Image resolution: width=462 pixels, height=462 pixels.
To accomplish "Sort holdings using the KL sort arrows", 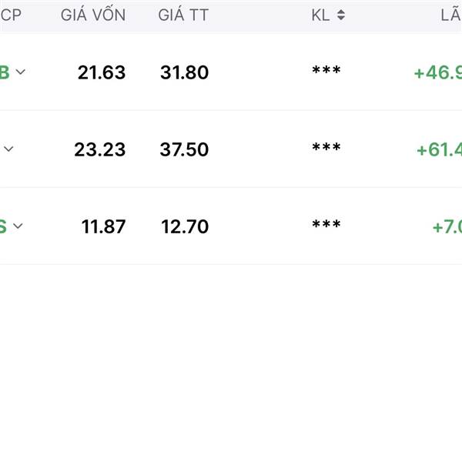I will (341, 15).
